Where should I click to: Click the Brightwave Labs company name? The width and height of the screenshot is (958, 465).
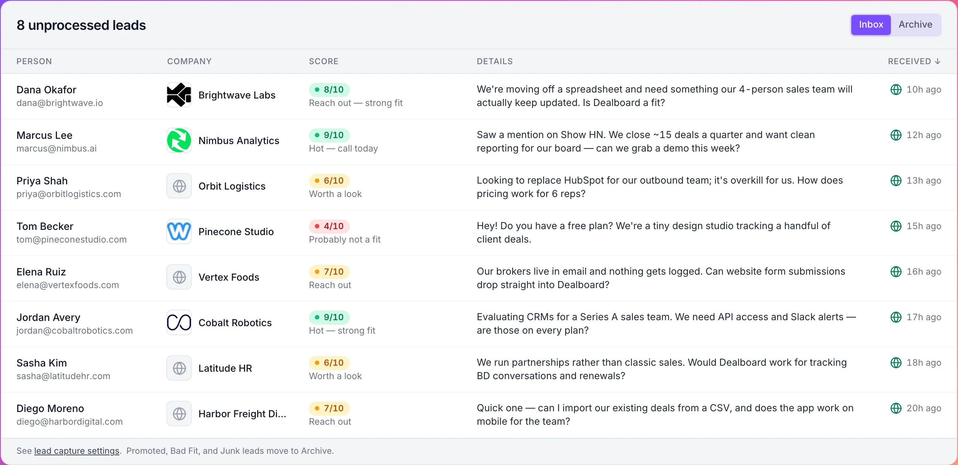237,95
